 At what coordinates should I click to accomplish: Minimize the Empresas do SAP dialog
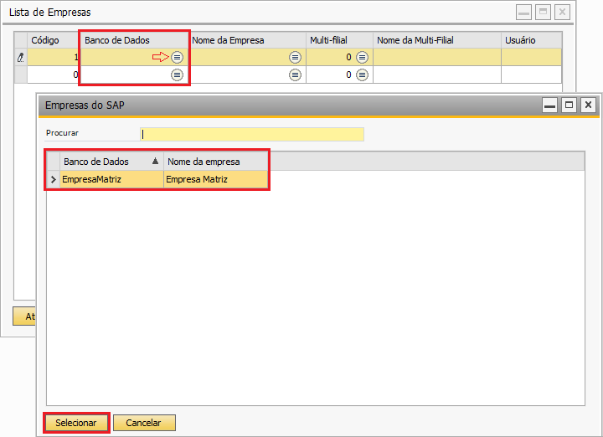coord(550,105)
